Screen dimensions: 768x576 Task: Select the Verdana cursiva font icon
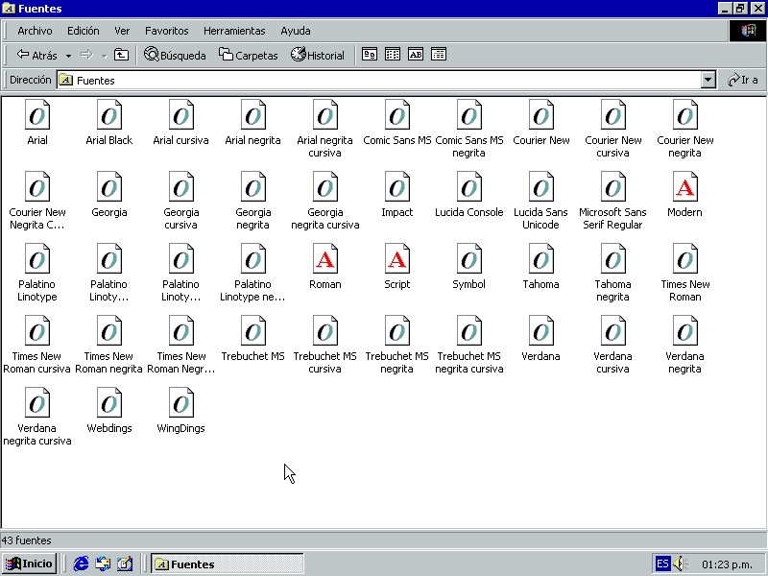(x=613, y=330)
